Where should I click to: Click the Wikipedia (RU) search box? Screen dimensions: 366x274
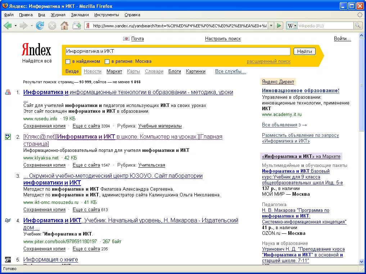pyautogui.click(x=325, y=25)
